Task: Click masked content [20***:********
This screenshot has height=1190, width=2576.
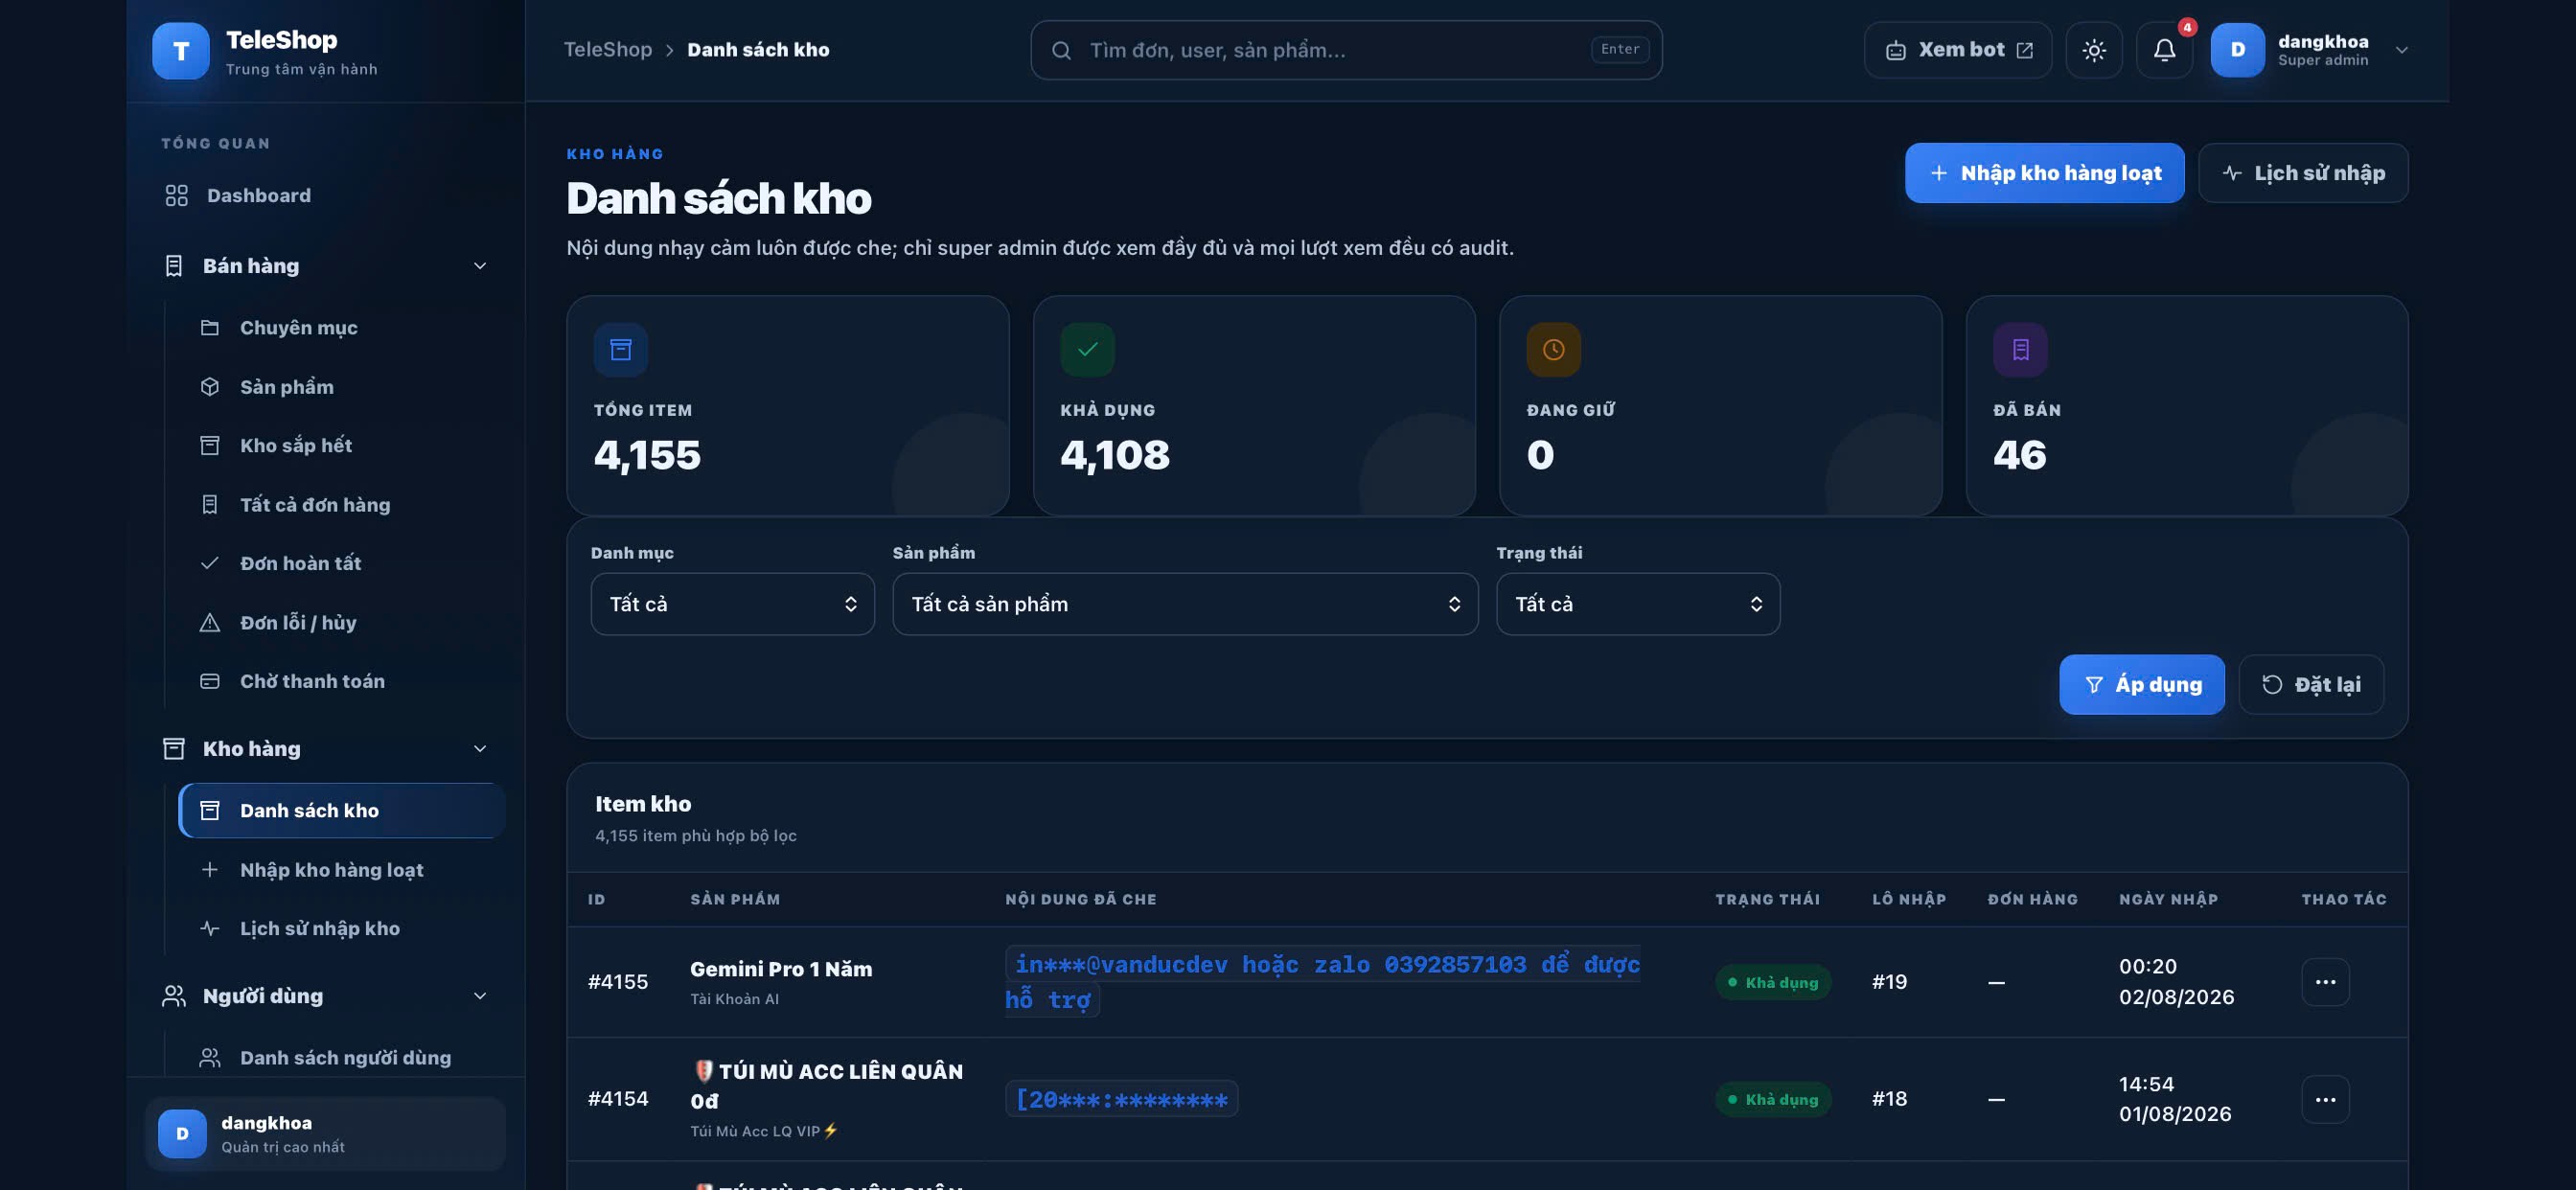Action: click(1121, 1099)
